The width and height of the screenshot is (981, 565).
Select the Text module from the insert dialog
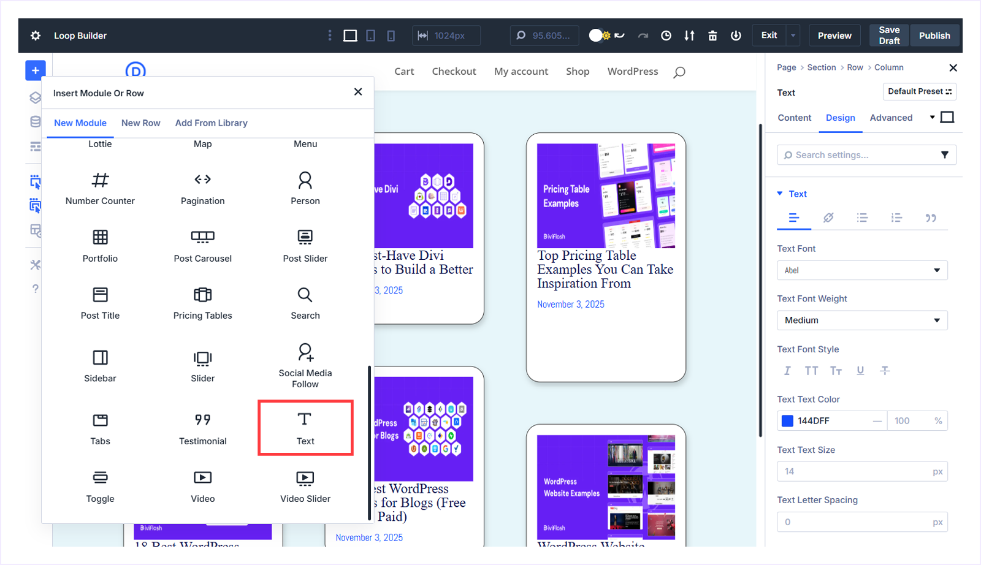(305, 428)
